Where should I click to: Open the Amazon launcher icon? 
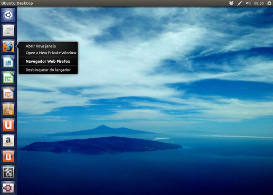[x=8, y=141]
